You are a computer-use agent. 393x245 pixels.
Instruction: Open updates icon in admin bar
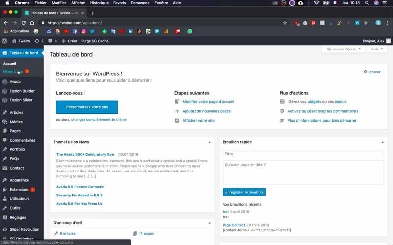39,41
